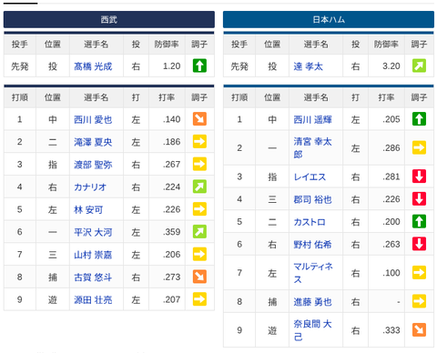Open 進藤 勇也's player profile
Screen dimensions: 437x353
312,302
